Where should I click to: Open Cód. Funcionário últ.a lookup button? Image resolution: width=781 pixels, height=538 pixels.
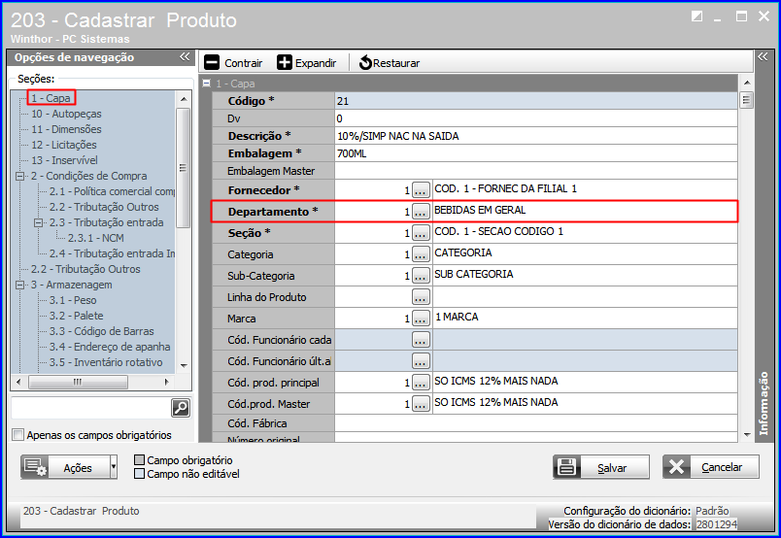[421, 361]
